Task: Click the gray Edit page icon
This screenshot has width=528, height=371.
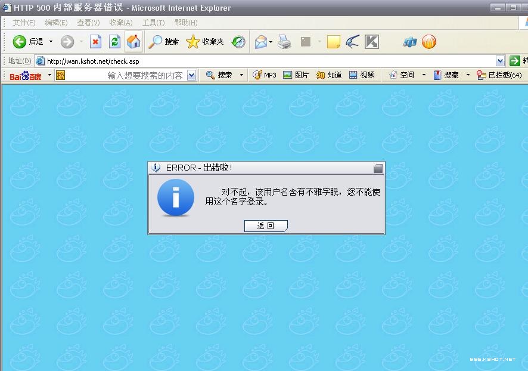Action: [x=306, y=42]
